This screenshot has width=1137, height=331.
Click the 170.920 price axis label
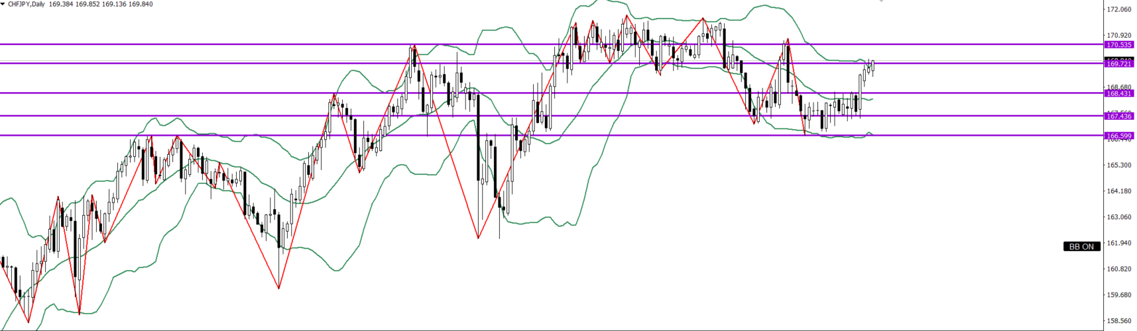click(x=1118, y=36)
